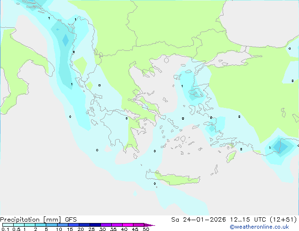The width and height of the screenshot is (299, 231).
Task: Open the weatheronline.co.uk copyright link
Action: pos(259,227)
